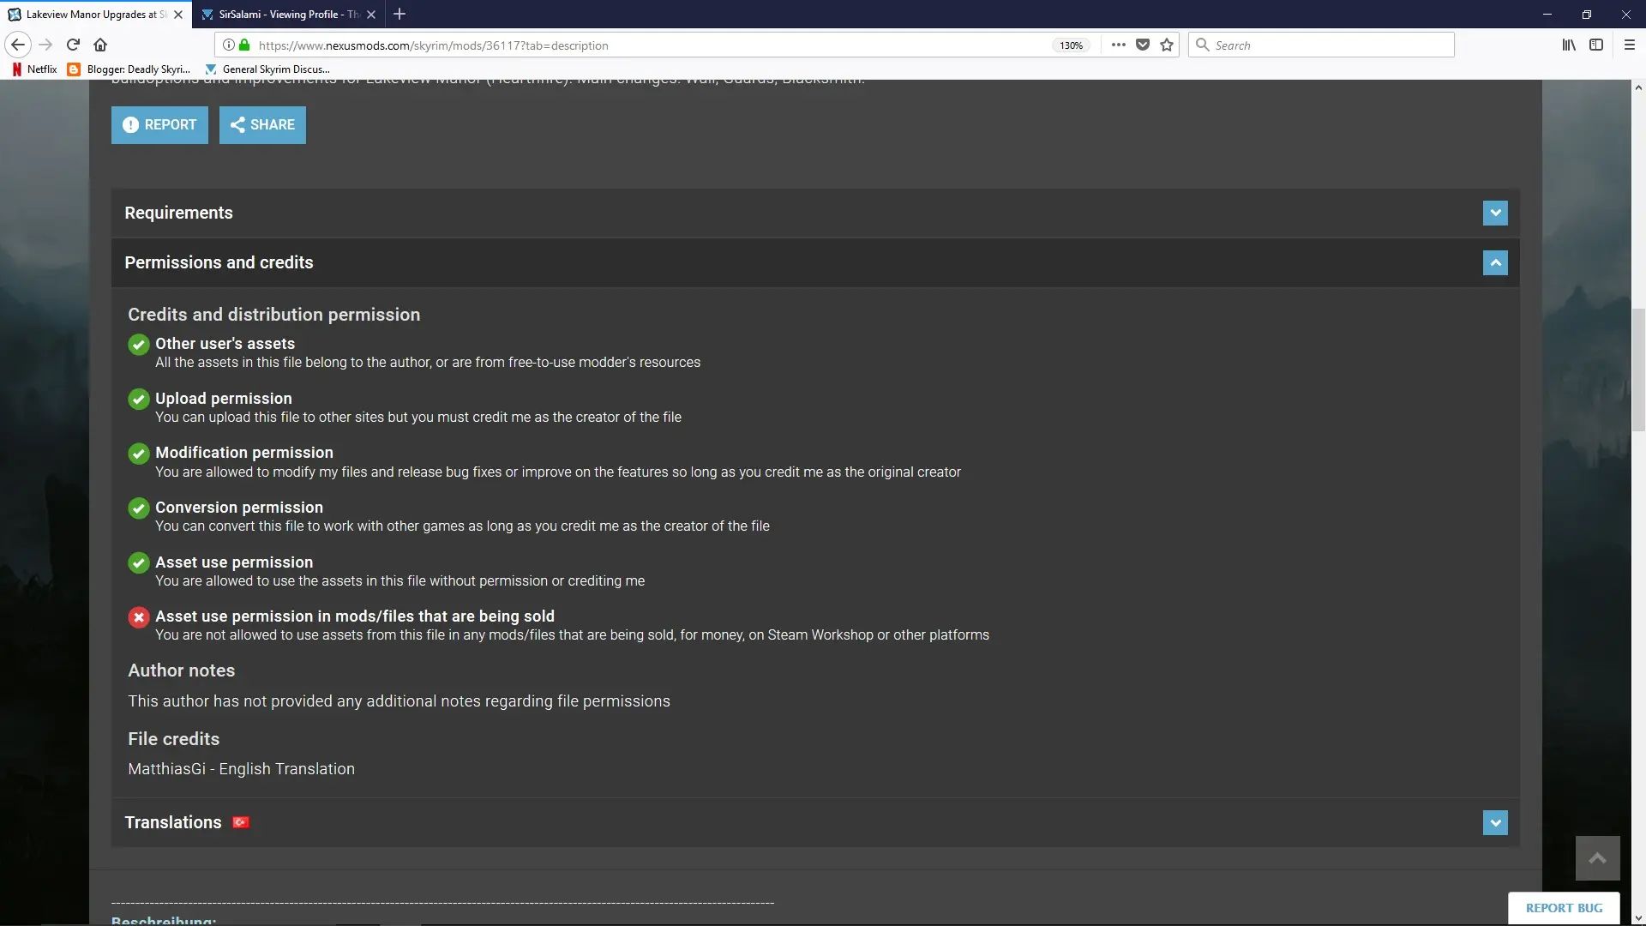Save page to Pocket icon
The height and width of the screenshot is (926, 1646).
1143,45
